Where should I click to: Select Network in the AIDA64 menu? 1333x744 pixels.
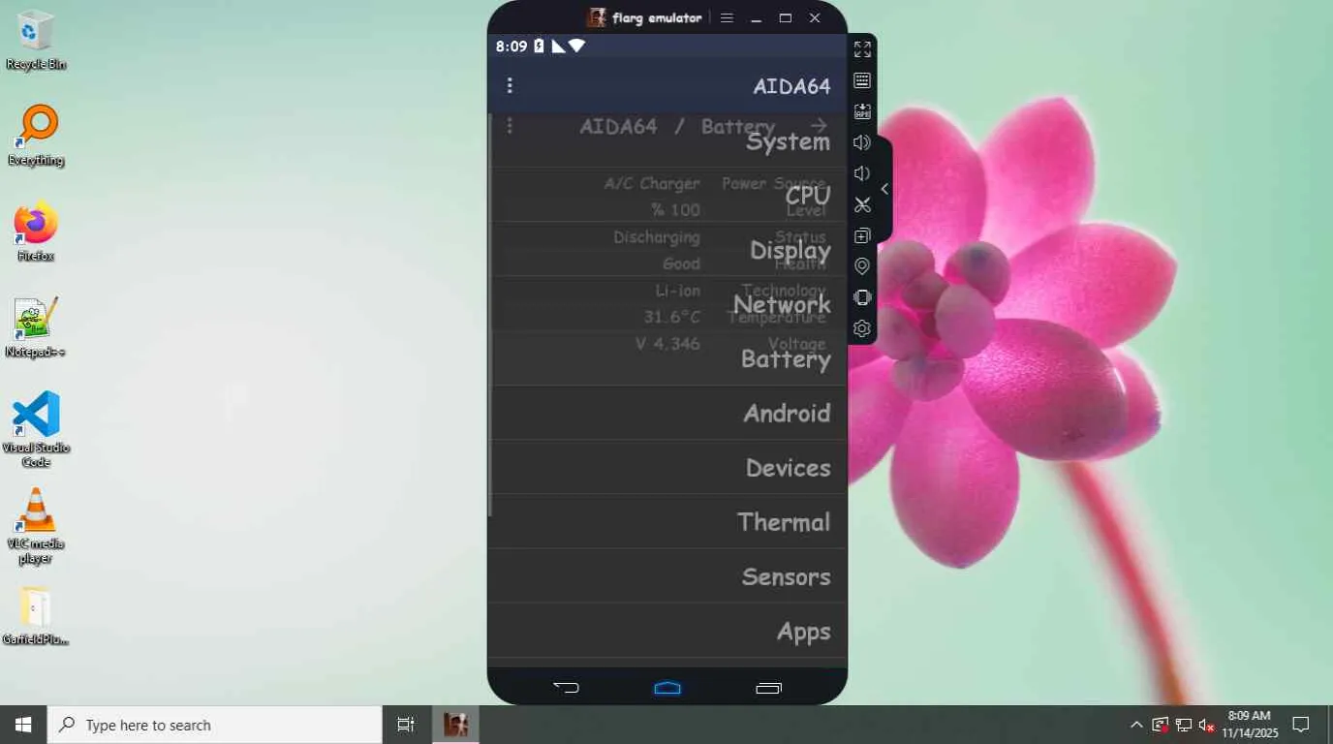click(667, 304)
